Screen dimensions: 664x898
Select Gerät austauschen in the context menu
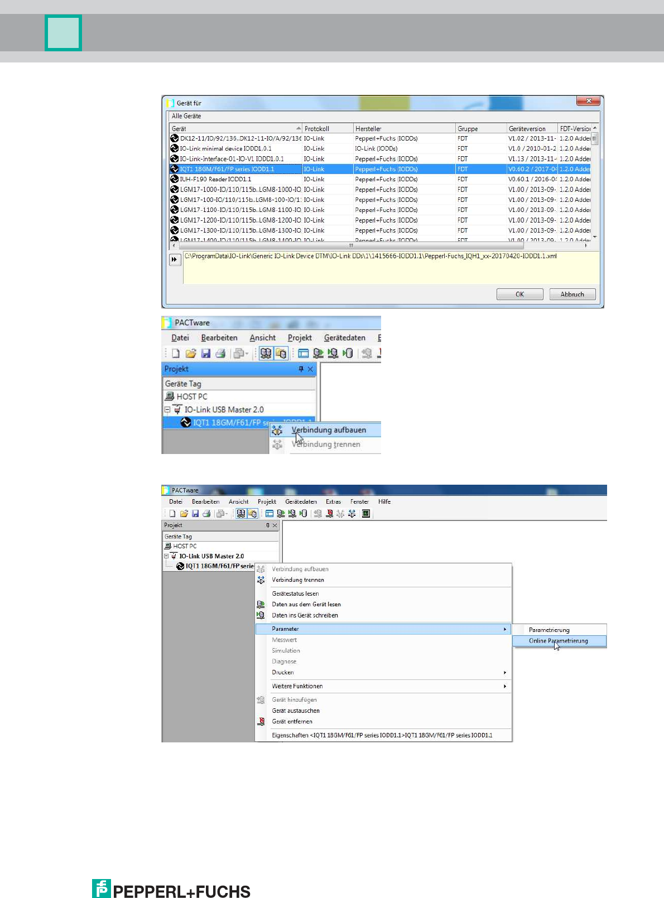(x=383, y=711)
